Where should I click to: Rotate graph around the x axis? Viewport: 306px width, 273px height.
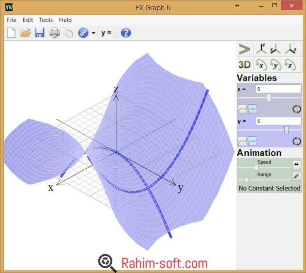coord(261,64)
